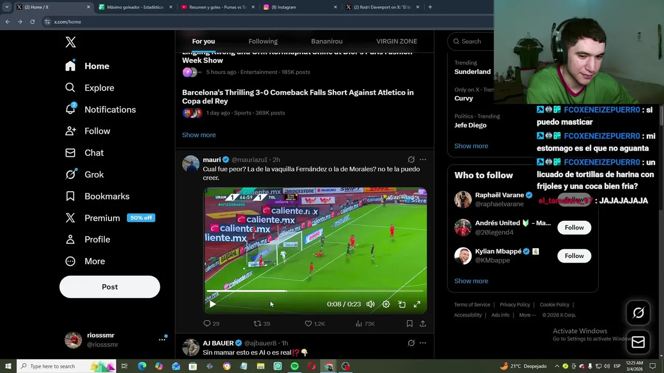Expand video to fullscreen

click(417, 304)
